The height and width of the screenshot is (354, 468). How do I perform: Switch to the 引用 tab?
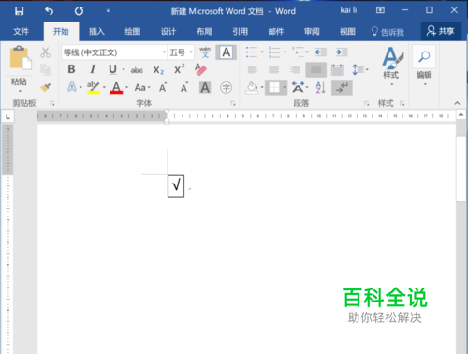(x=241, y=31)
